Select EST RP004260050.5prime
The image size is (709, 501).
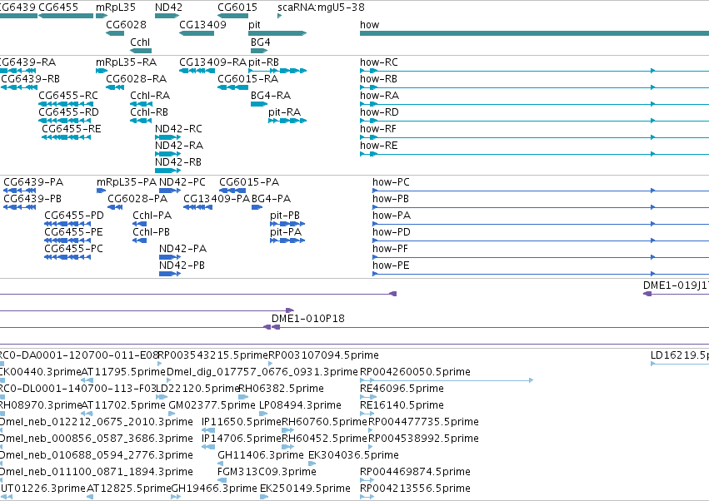pos(415,372)
